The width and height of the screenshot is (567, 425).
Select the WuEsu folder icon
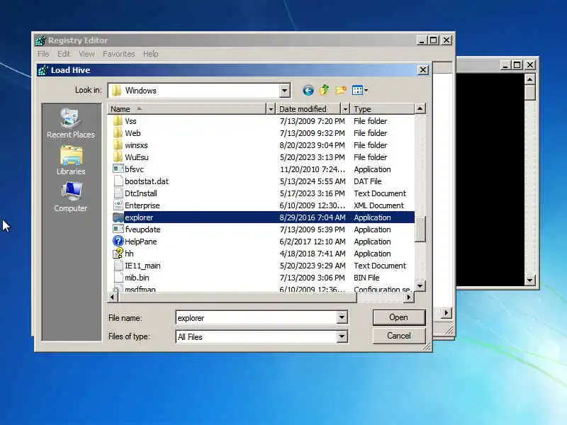pyautogui.click(x=118, y=157)
